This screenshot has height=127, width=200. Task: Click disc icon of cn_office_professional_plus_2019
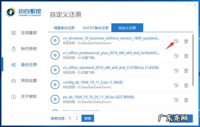[x=55, y=55]
